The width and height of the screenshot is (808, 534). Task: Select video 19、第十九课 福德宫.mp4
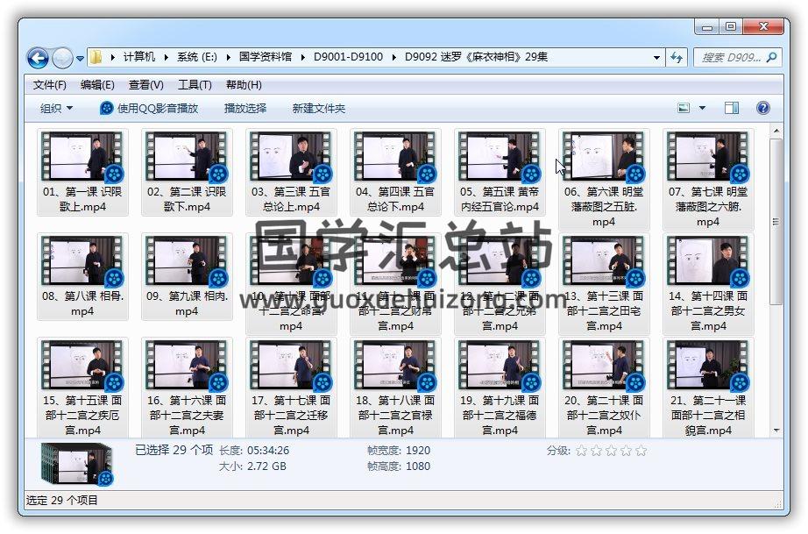500,388
